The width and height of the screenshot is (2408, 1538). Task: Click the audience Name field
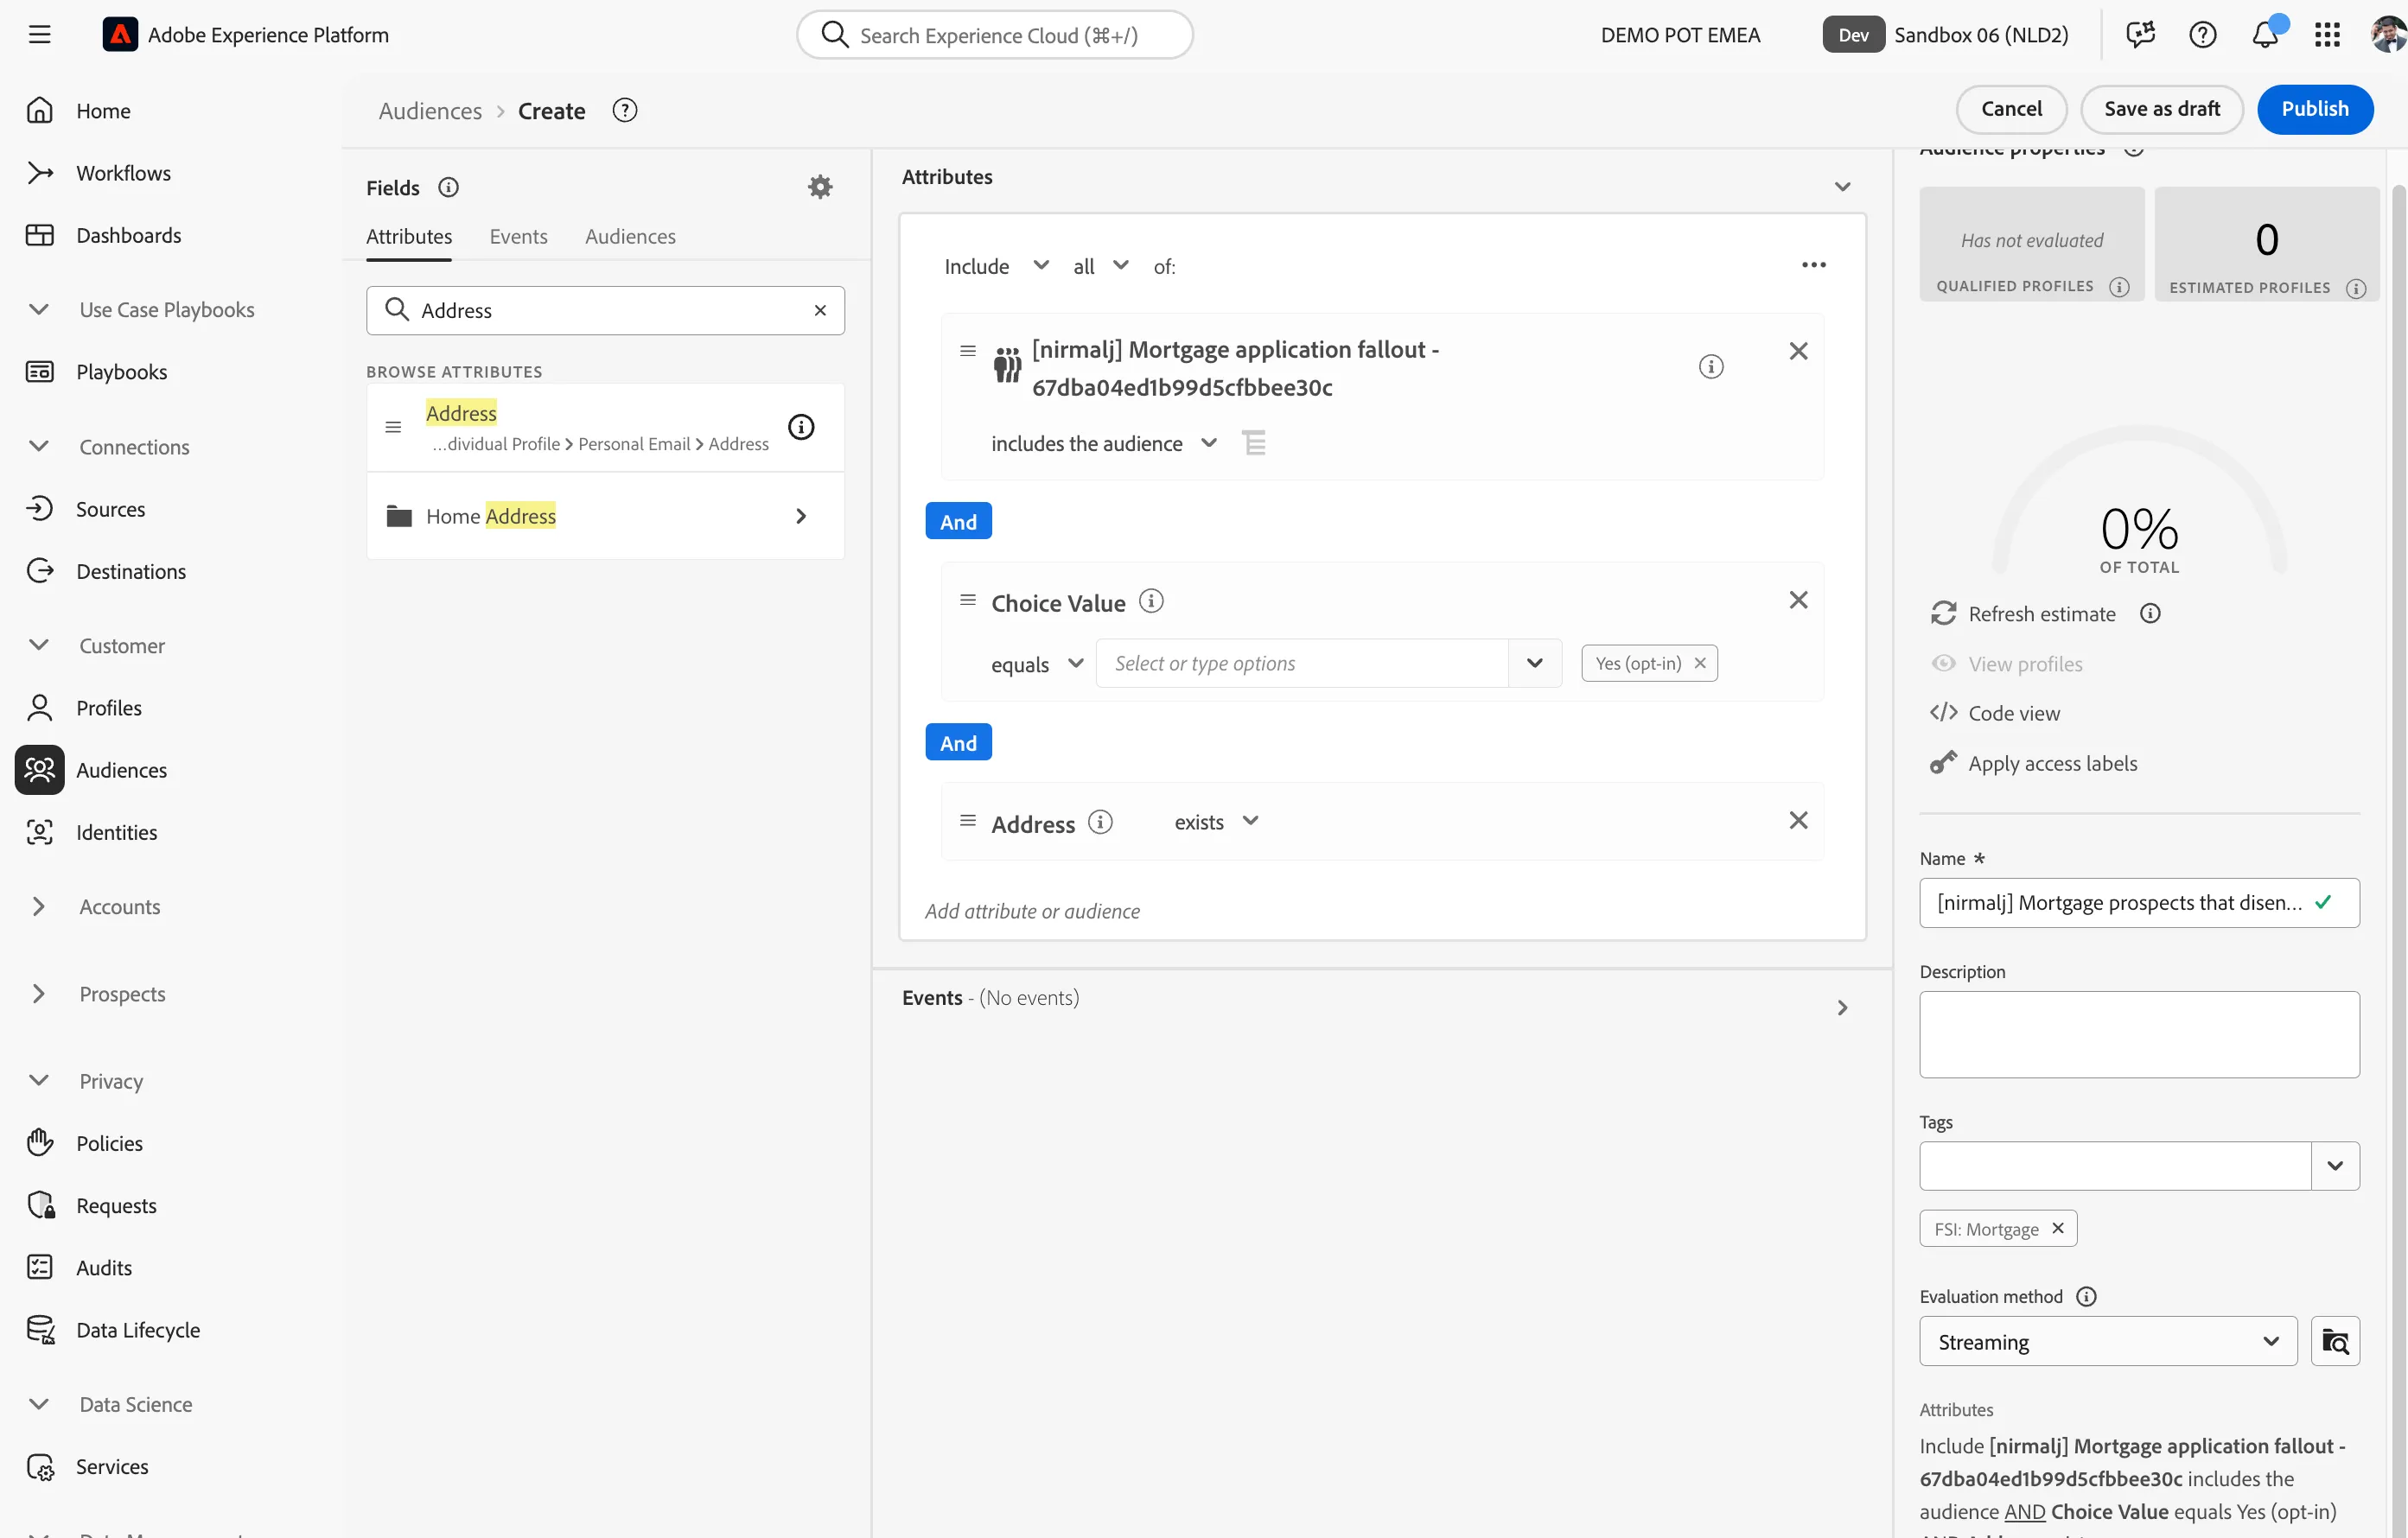pyautogui.click(x=2139, y=903)
